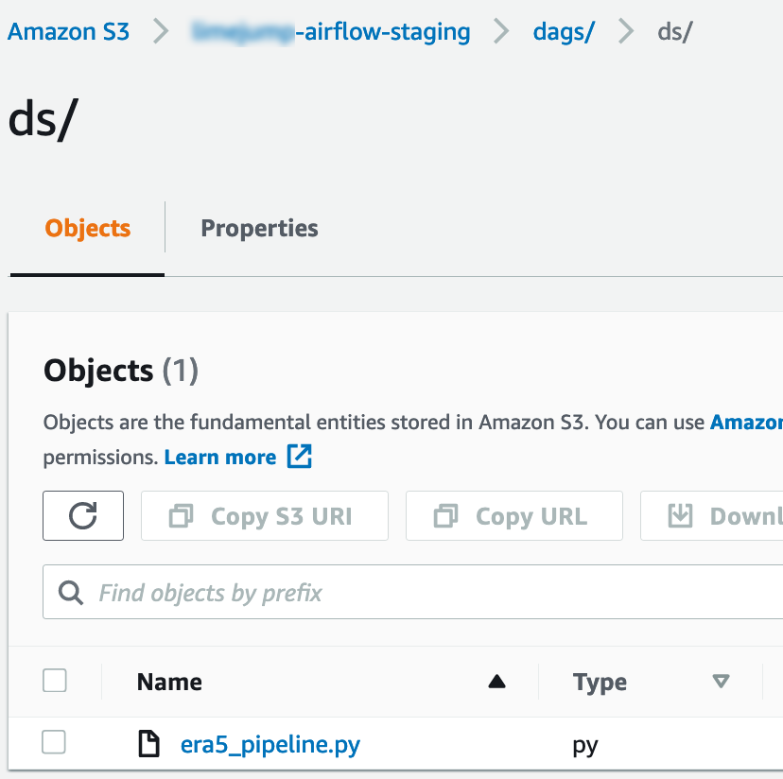Click the download icon on Download button
783x779 pixels.
pos(680,516)
